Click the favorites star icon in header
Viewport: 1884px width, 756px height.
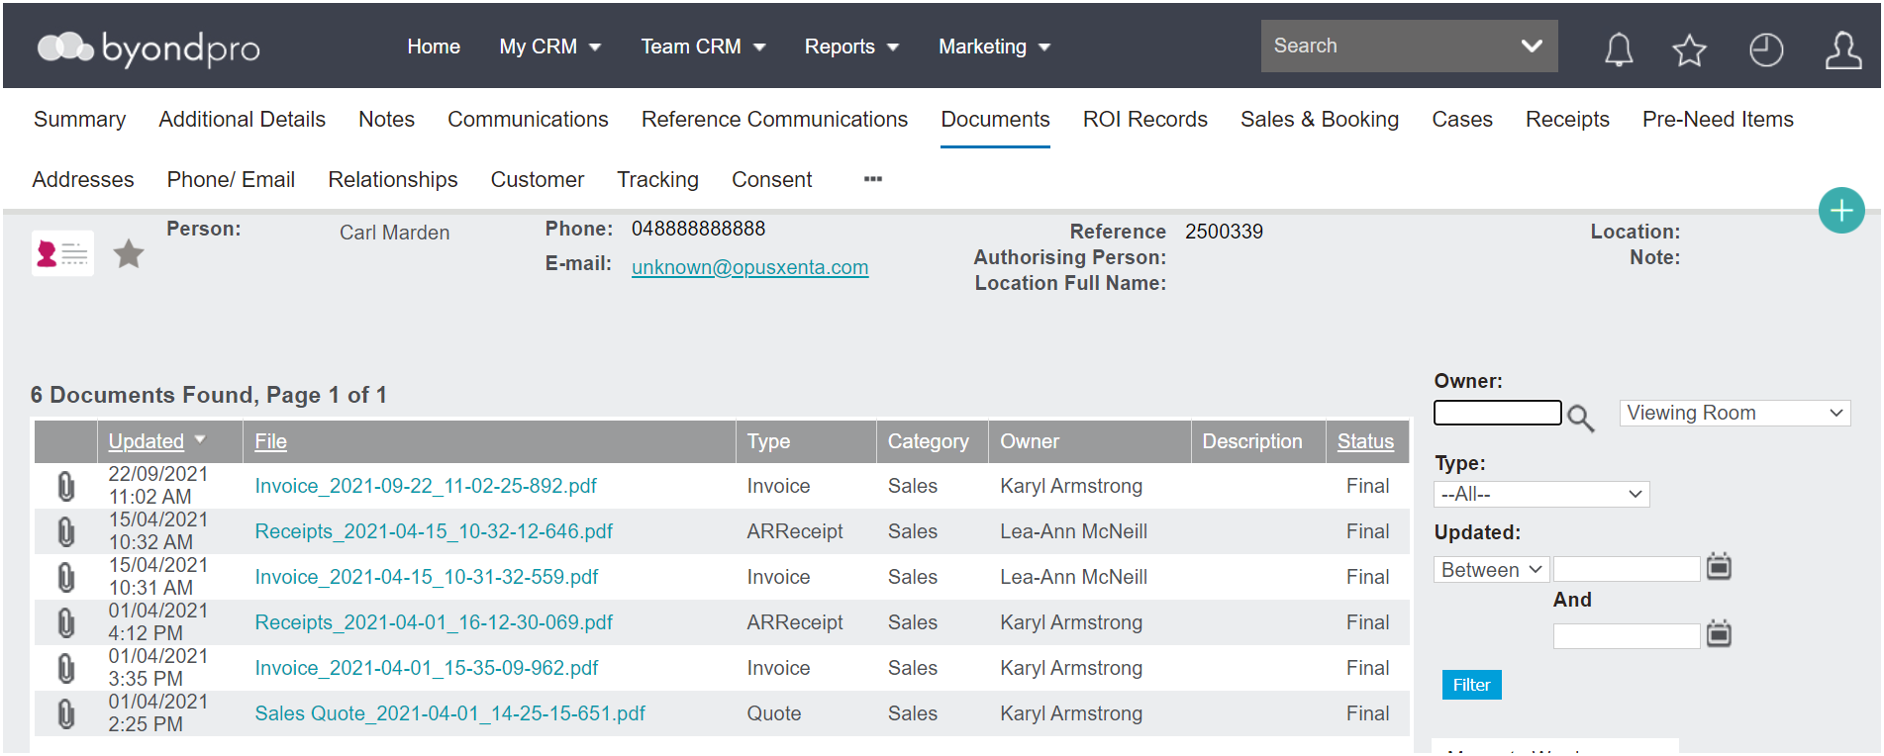[1689, 49]
